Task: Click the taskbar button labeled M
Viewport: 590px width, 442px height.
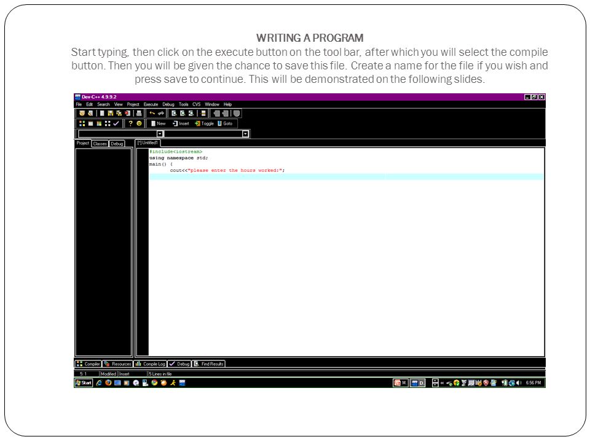Action: pyautogui.click(x=400, y=383)
